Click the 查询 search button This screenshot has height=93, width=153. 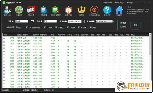click(135, 25)
